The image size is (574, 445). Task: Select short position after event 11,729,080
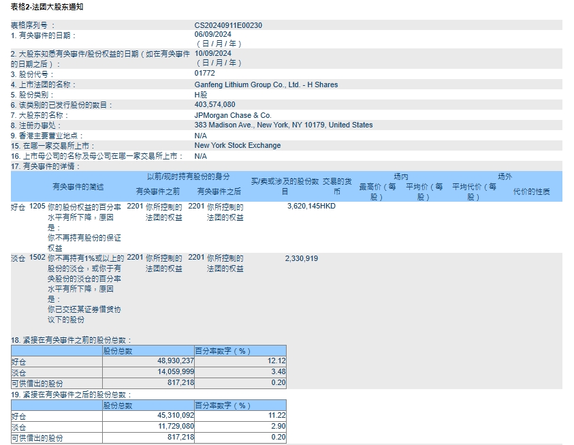[x=176, y=427]
